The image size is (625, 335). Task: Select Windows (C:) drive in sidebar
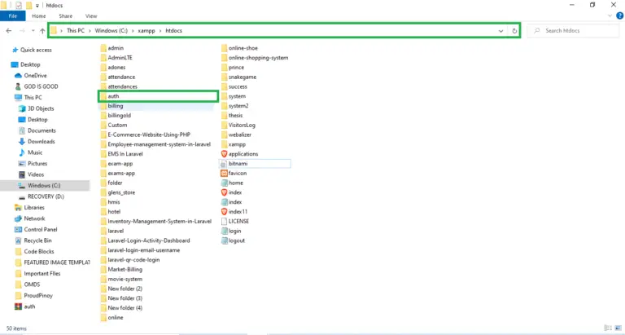tap(44, 185)
